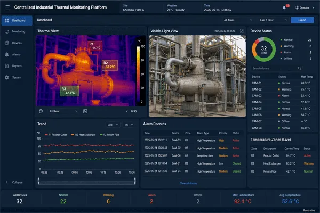The width and height of the screenshot is (320, 213).
Task: Open Alarms in the sidebar
Action: coord(17,54)
